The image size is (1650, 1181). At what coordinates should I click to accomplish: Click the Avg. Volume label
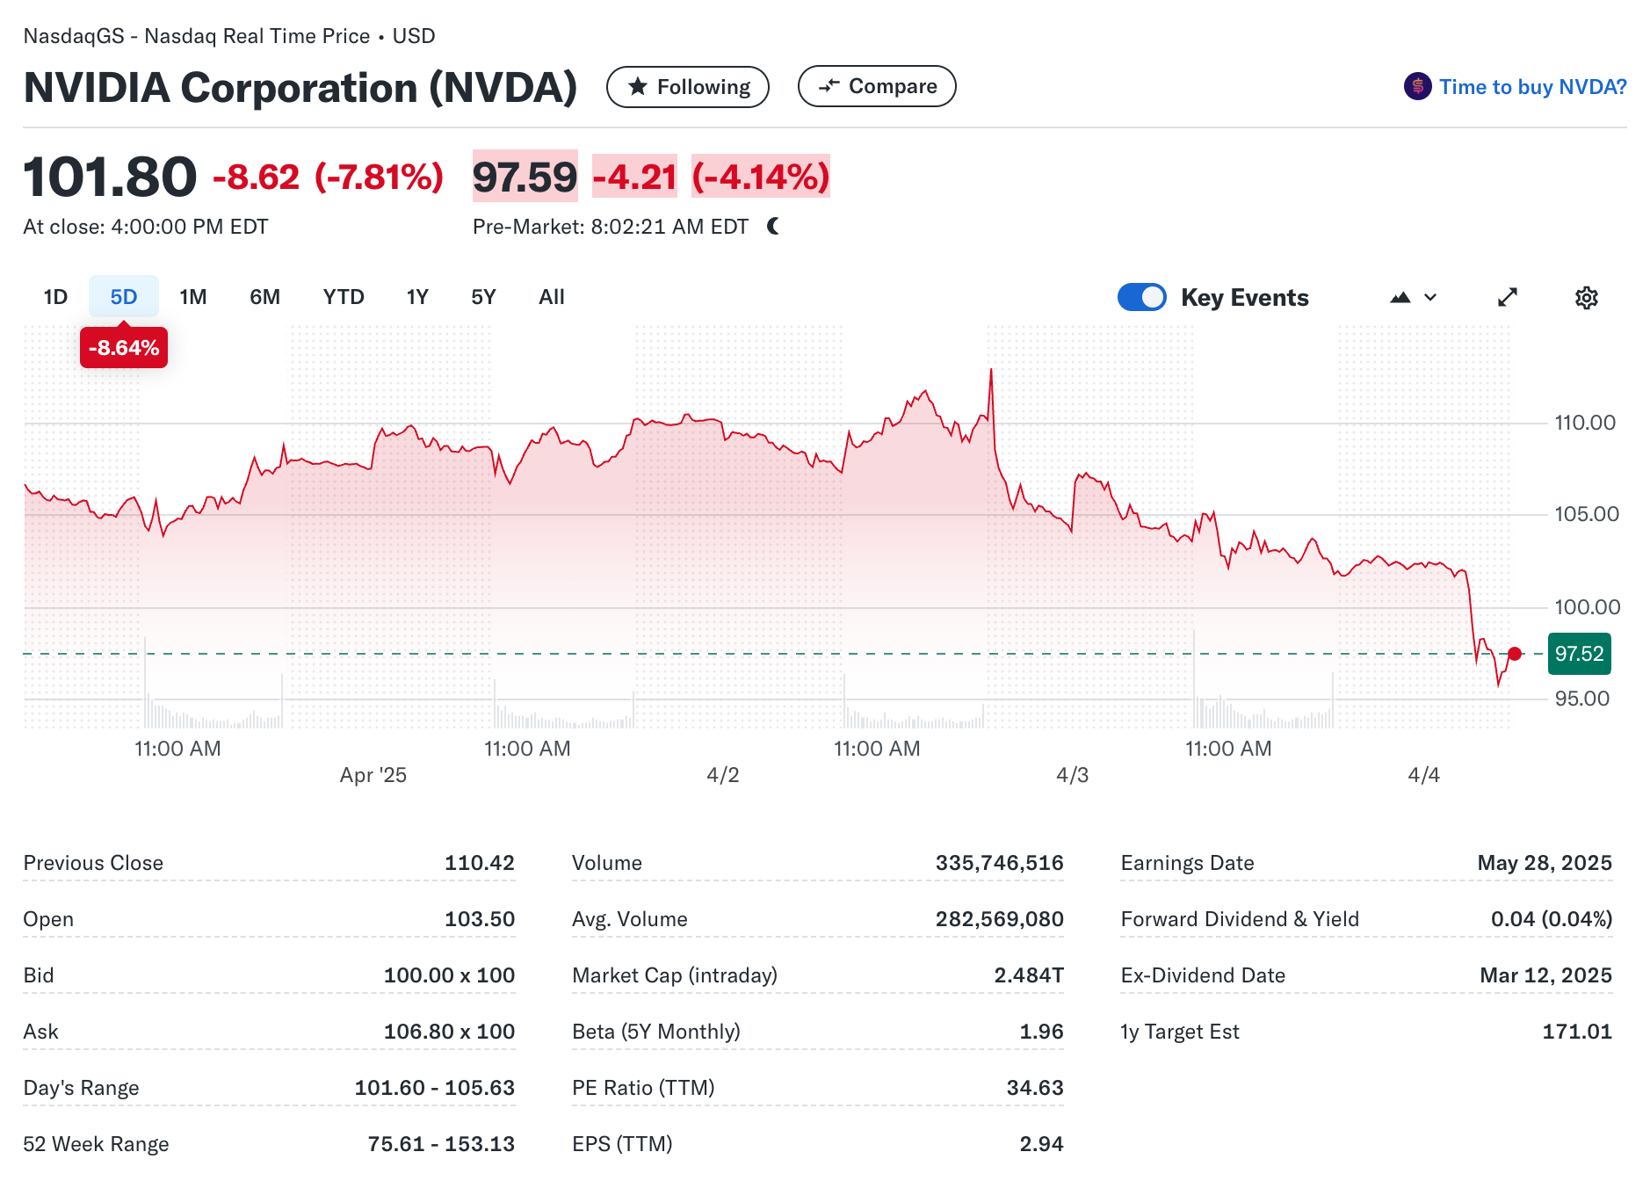click(x=630, y=919)
